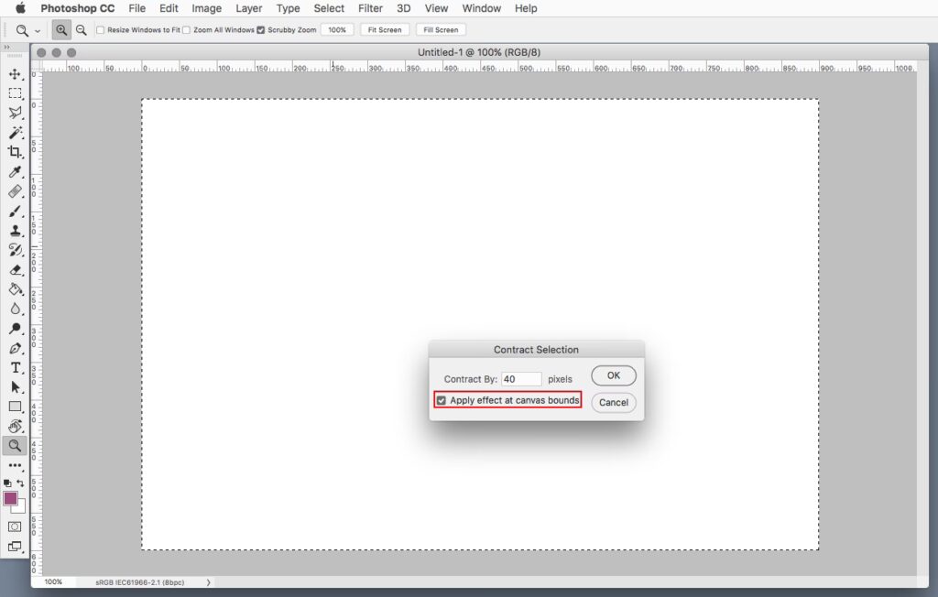Click the purple foreground color swatch
The height and width of the screenshot is (597, 938).
click(11, 499)
